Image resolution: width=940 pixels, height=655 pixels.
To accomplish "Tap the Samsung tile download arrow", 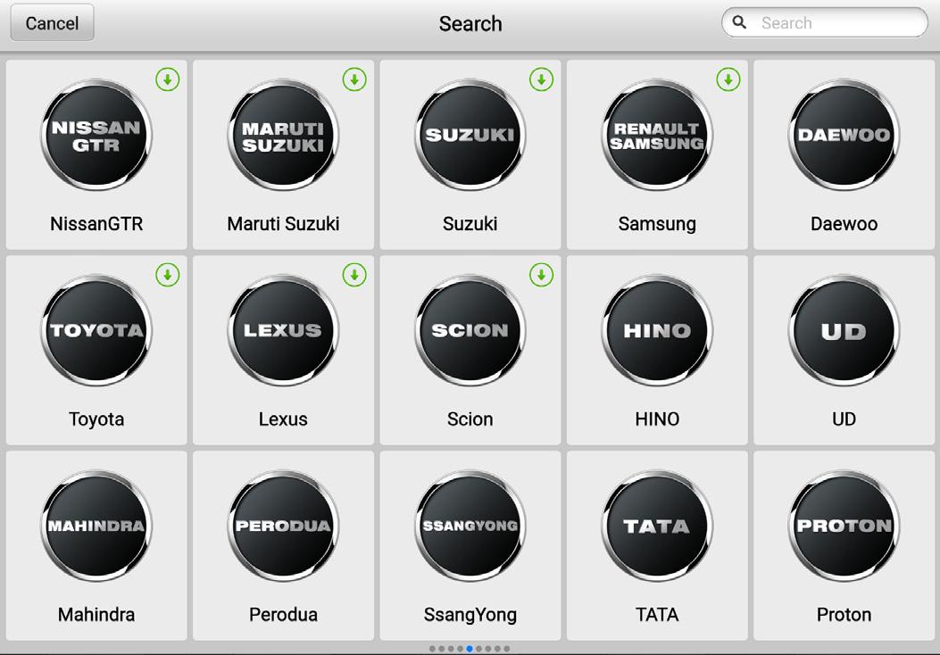I will pos(728,79).
